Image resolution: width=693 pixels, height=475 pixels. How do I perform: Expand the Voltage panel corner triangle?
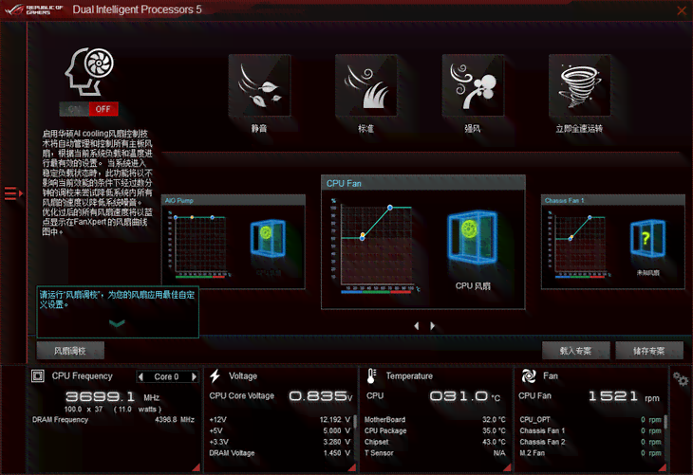click(352, 467)
